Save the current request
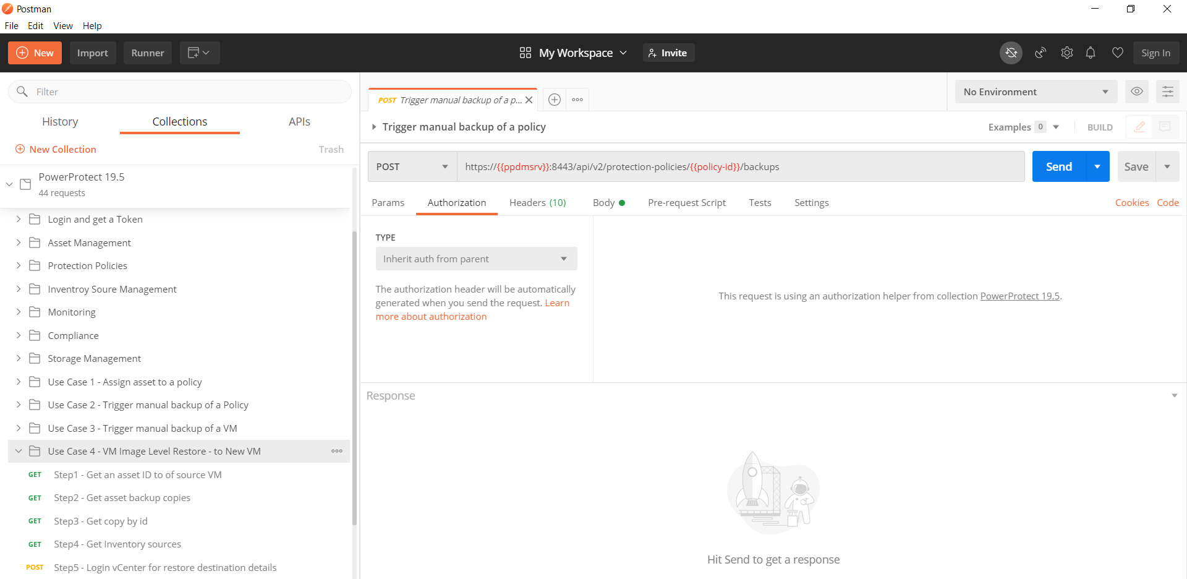1187x579 pixels. (x=1136, y=166)
